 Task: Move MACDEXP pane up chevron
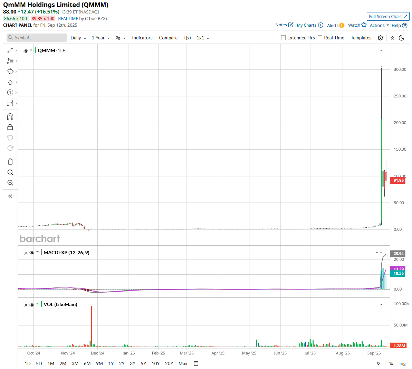coord(377,253)
